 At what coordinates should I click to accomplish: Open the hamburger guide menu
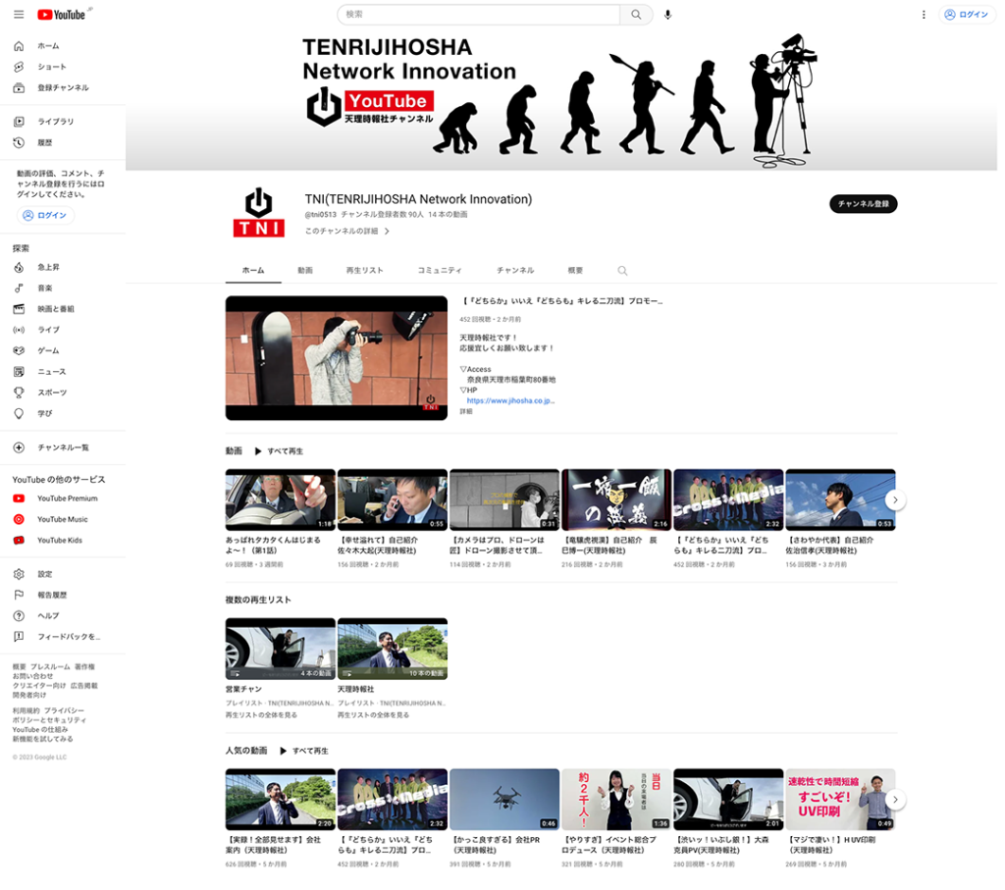(x=19, y=15)
